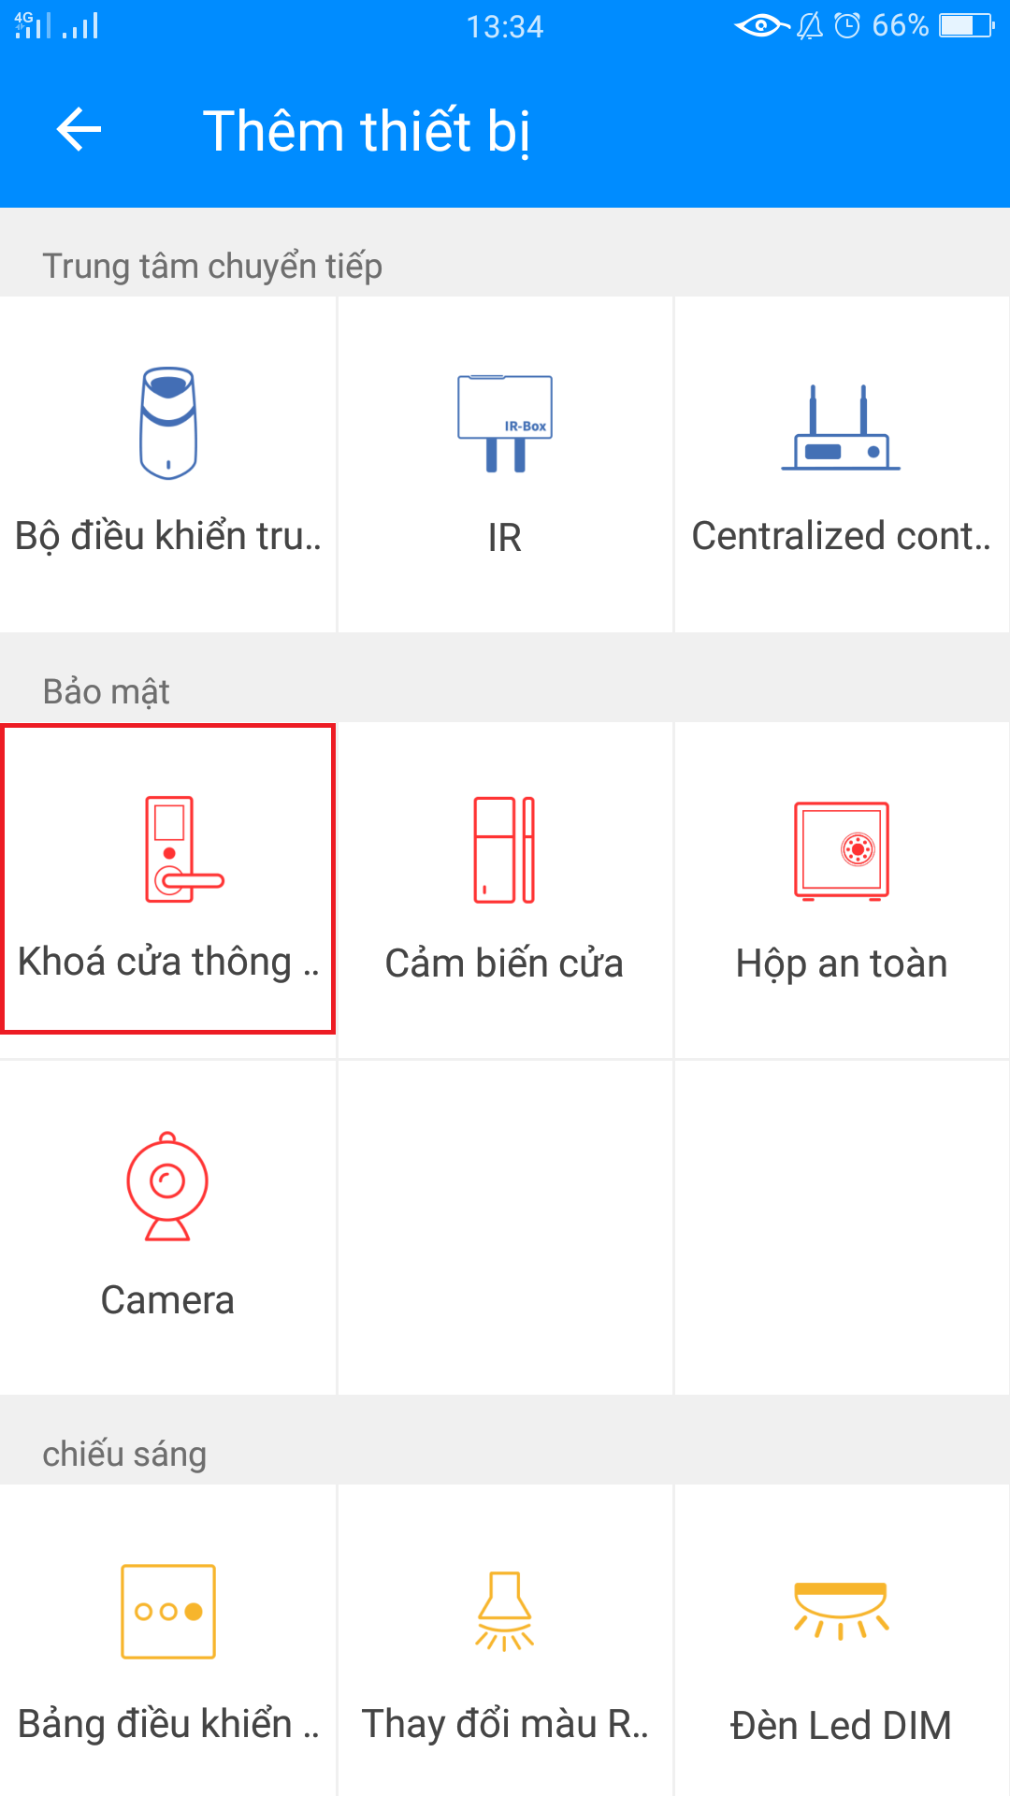The image size is (1010, 1796).
Task: Tap the door sensor icon
Action: [x=504, y=849]
